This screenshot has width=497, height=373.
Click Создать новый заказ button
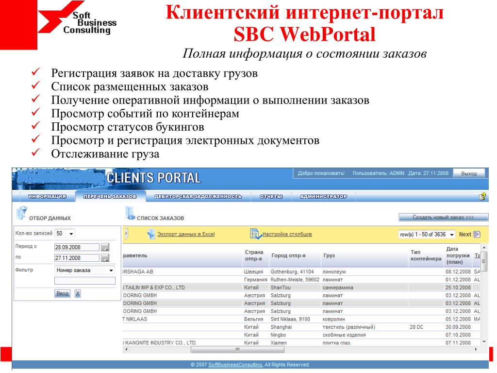[x=443, y=217]
